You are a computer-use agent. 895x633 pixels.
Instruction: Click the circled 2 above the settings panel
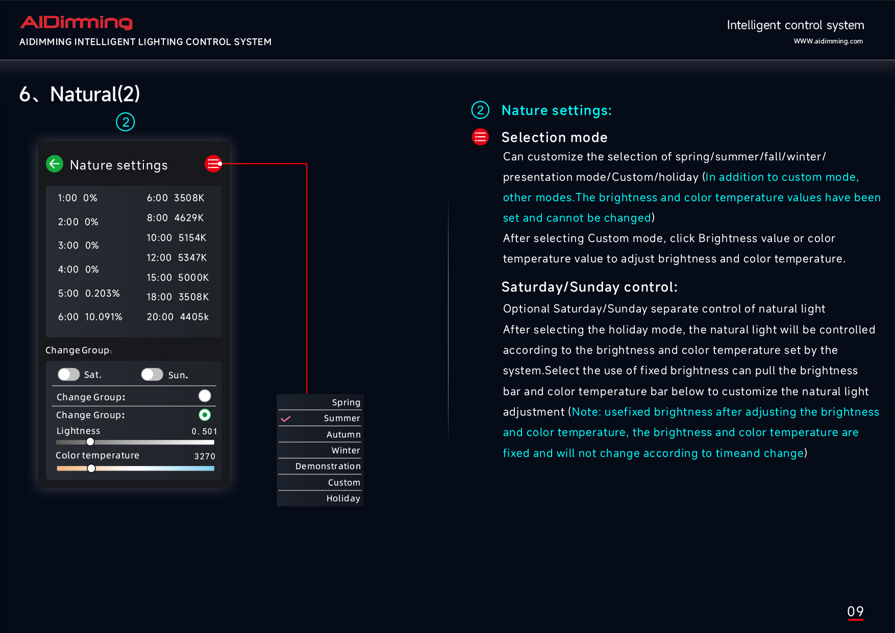pyautogui.click(x=126, y=122)
